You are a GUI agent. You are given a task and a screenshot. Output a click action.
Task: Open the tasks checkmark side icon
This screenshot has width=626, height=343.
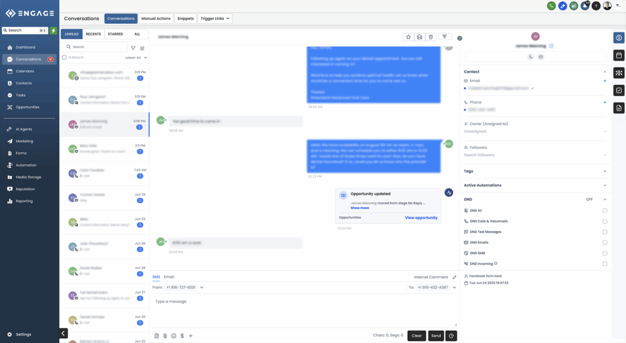click(x=619, y=90)
